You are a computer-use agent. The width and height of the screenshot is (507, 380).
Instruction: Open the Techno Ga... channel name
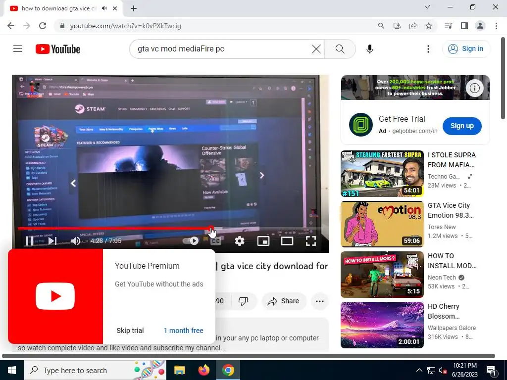click(444, 177)
